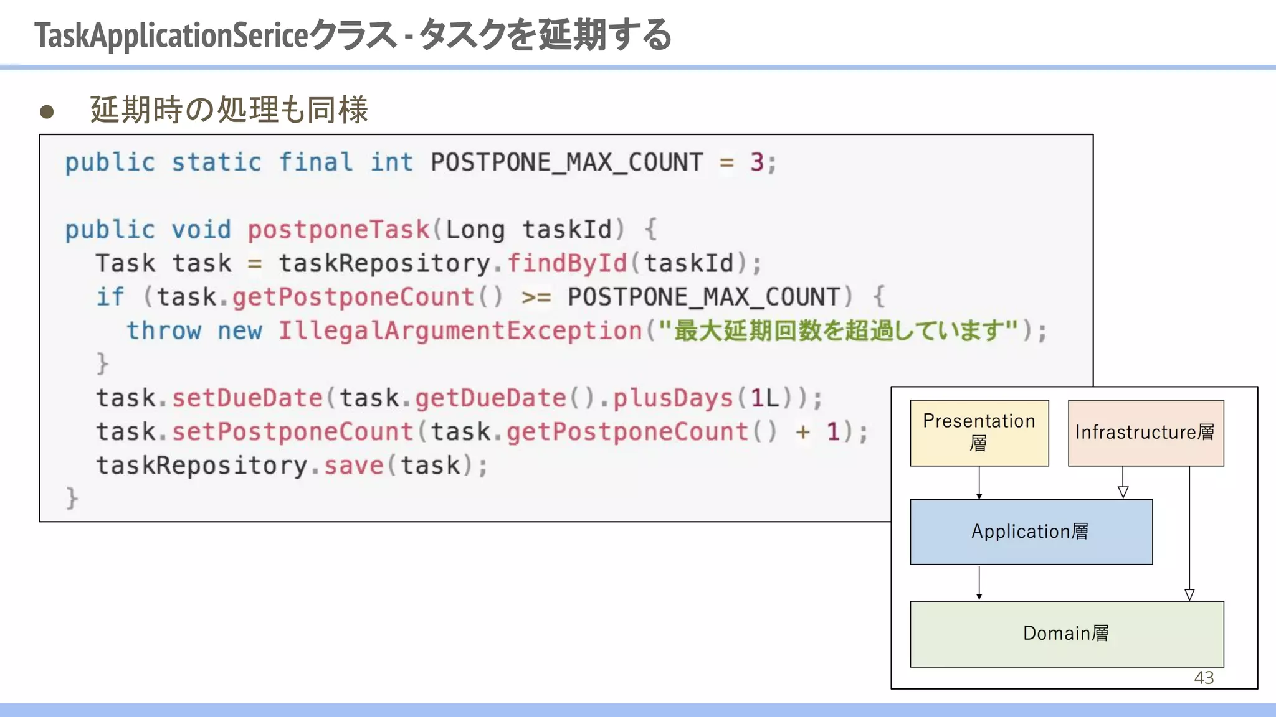
Task: Click the Infrastructure層 box
Action: point(1145,433)
